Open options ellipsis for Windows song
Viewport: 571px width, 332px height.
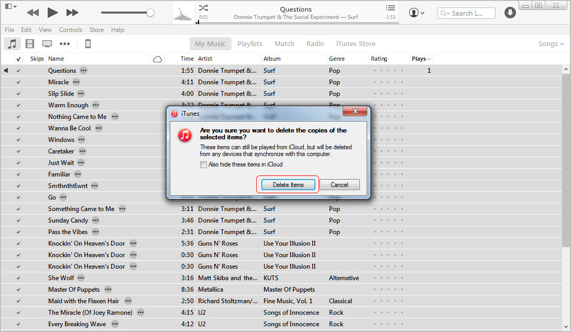(81, 140)
